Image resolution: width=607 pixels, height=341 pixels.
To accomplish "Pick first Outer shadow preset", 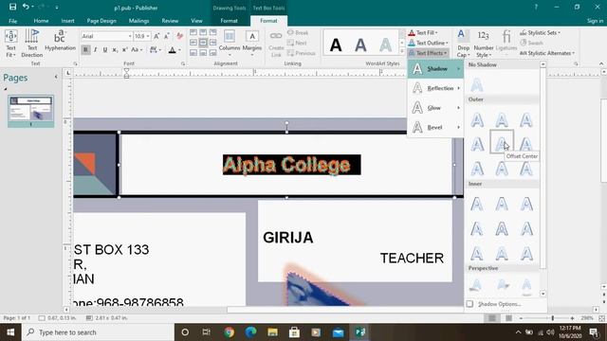I will tap(477, 120).
